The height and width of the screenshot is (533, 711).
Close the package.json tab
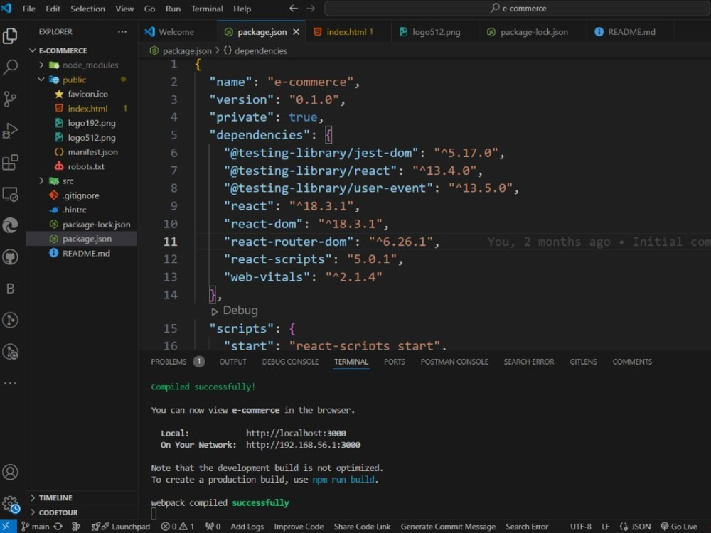[296, 32]
